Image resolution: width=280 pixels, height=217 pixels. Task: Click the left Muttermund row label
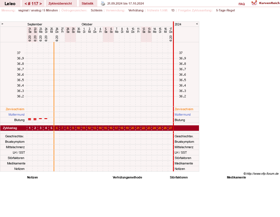point(17,114)
